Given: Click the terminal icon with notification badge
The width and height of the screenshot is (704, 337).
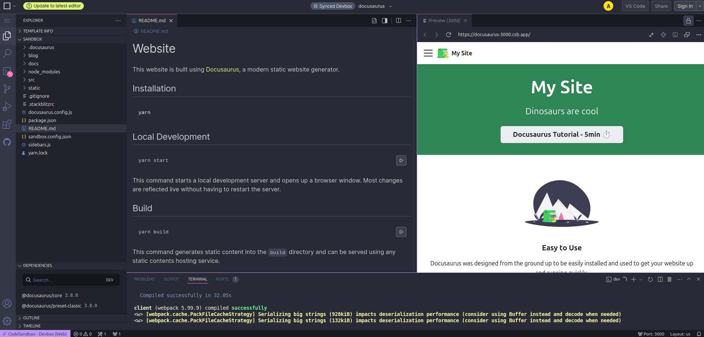Looking at the screenshot, I should (7, 71).
